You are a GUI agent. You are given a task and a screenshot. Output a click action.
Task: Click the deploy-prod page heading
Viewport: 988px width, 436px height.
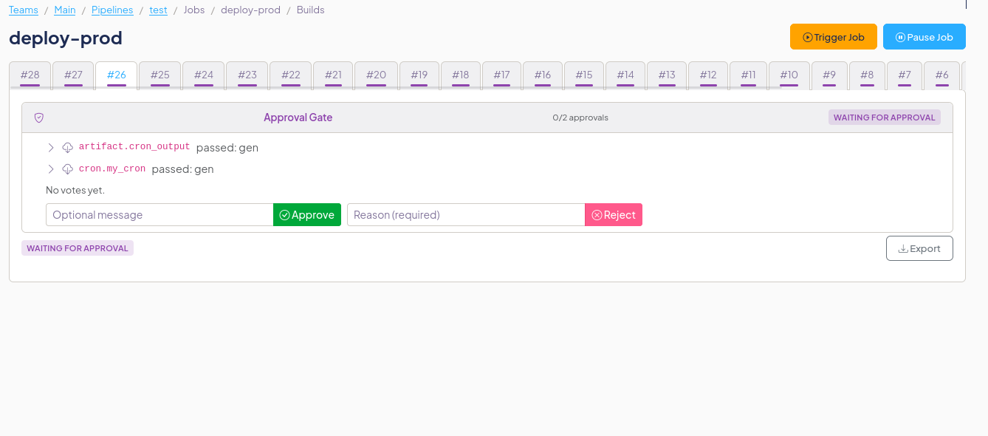click(x=66, y=38)
